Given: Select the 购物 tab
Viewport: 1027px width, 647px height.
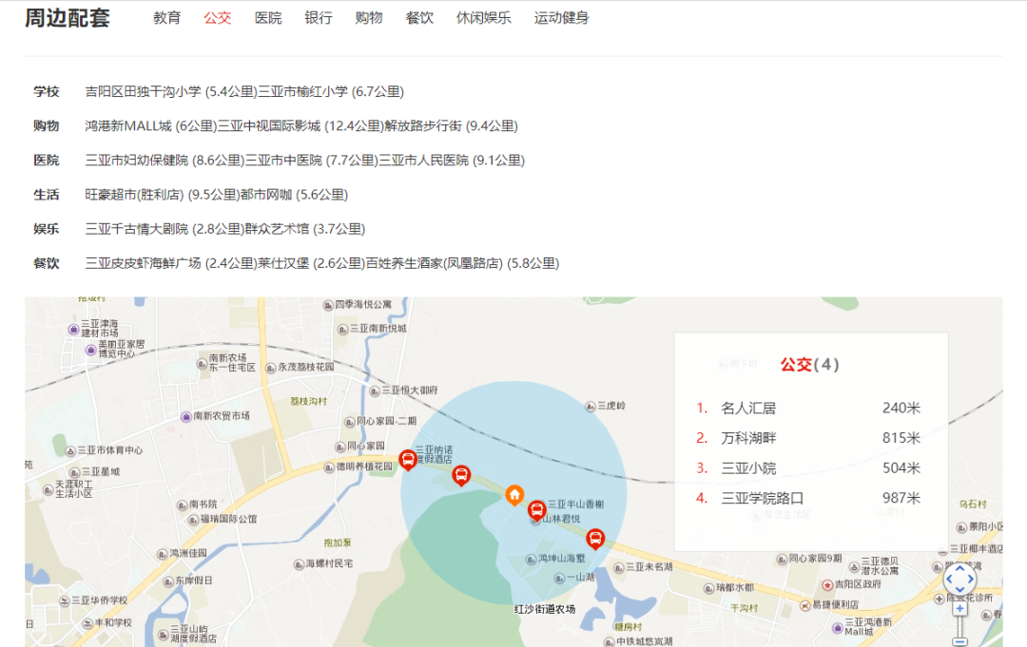Looking at the screenshot, I should click(x=369, y=18).
